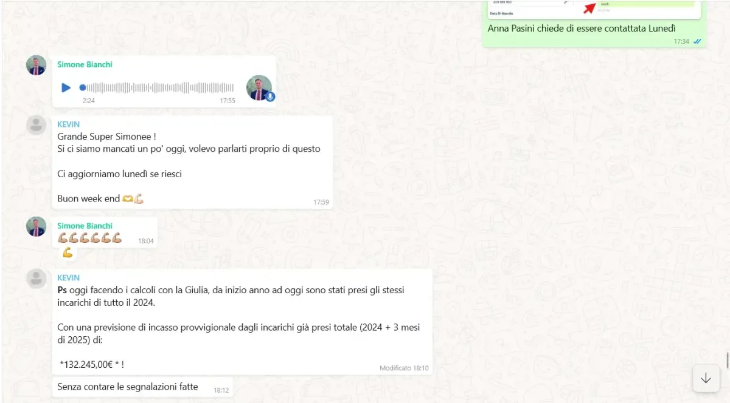Image resolution: width=730 pixels, height=403 pixels.
Task: Open KEVIN's avatar next to 'Grande Super Simonee'
Action: 36,125
